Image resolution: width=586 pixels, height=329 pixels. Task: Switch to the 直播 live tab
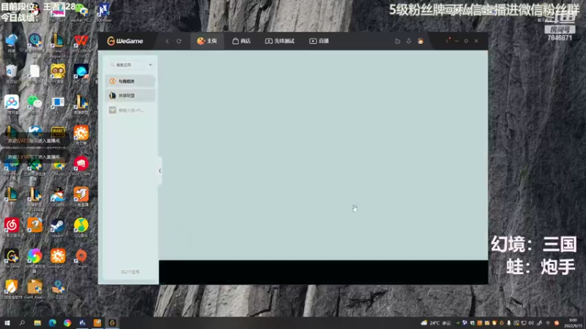pos(319,41)
